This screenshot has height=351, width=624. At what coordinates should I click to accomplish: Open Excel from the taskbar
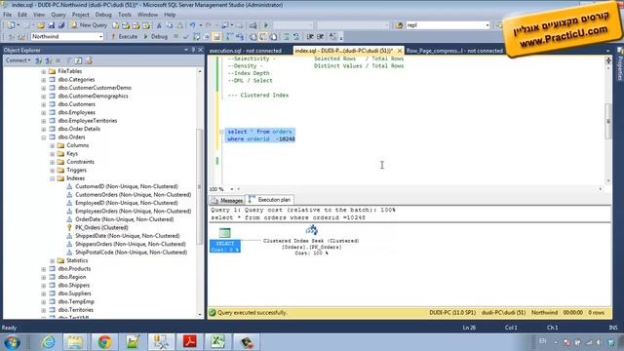(x=217, y=342)
